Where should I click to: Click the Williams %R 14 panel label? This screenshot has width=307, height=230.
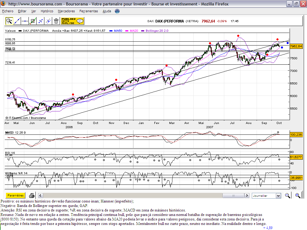tap(16, 173)
